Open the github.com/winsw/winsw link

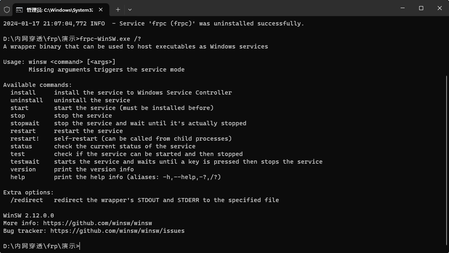[97, 223]
